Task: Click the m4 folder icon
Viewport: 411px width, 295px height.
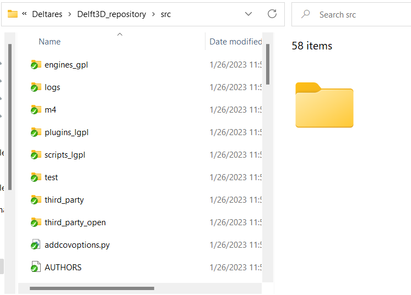Action: pyautogui.click(x=36, y=110)
